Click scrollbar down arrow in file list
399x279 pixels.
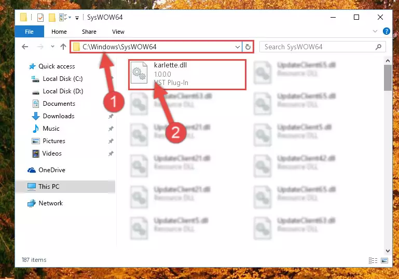click(x=388, y=251)
